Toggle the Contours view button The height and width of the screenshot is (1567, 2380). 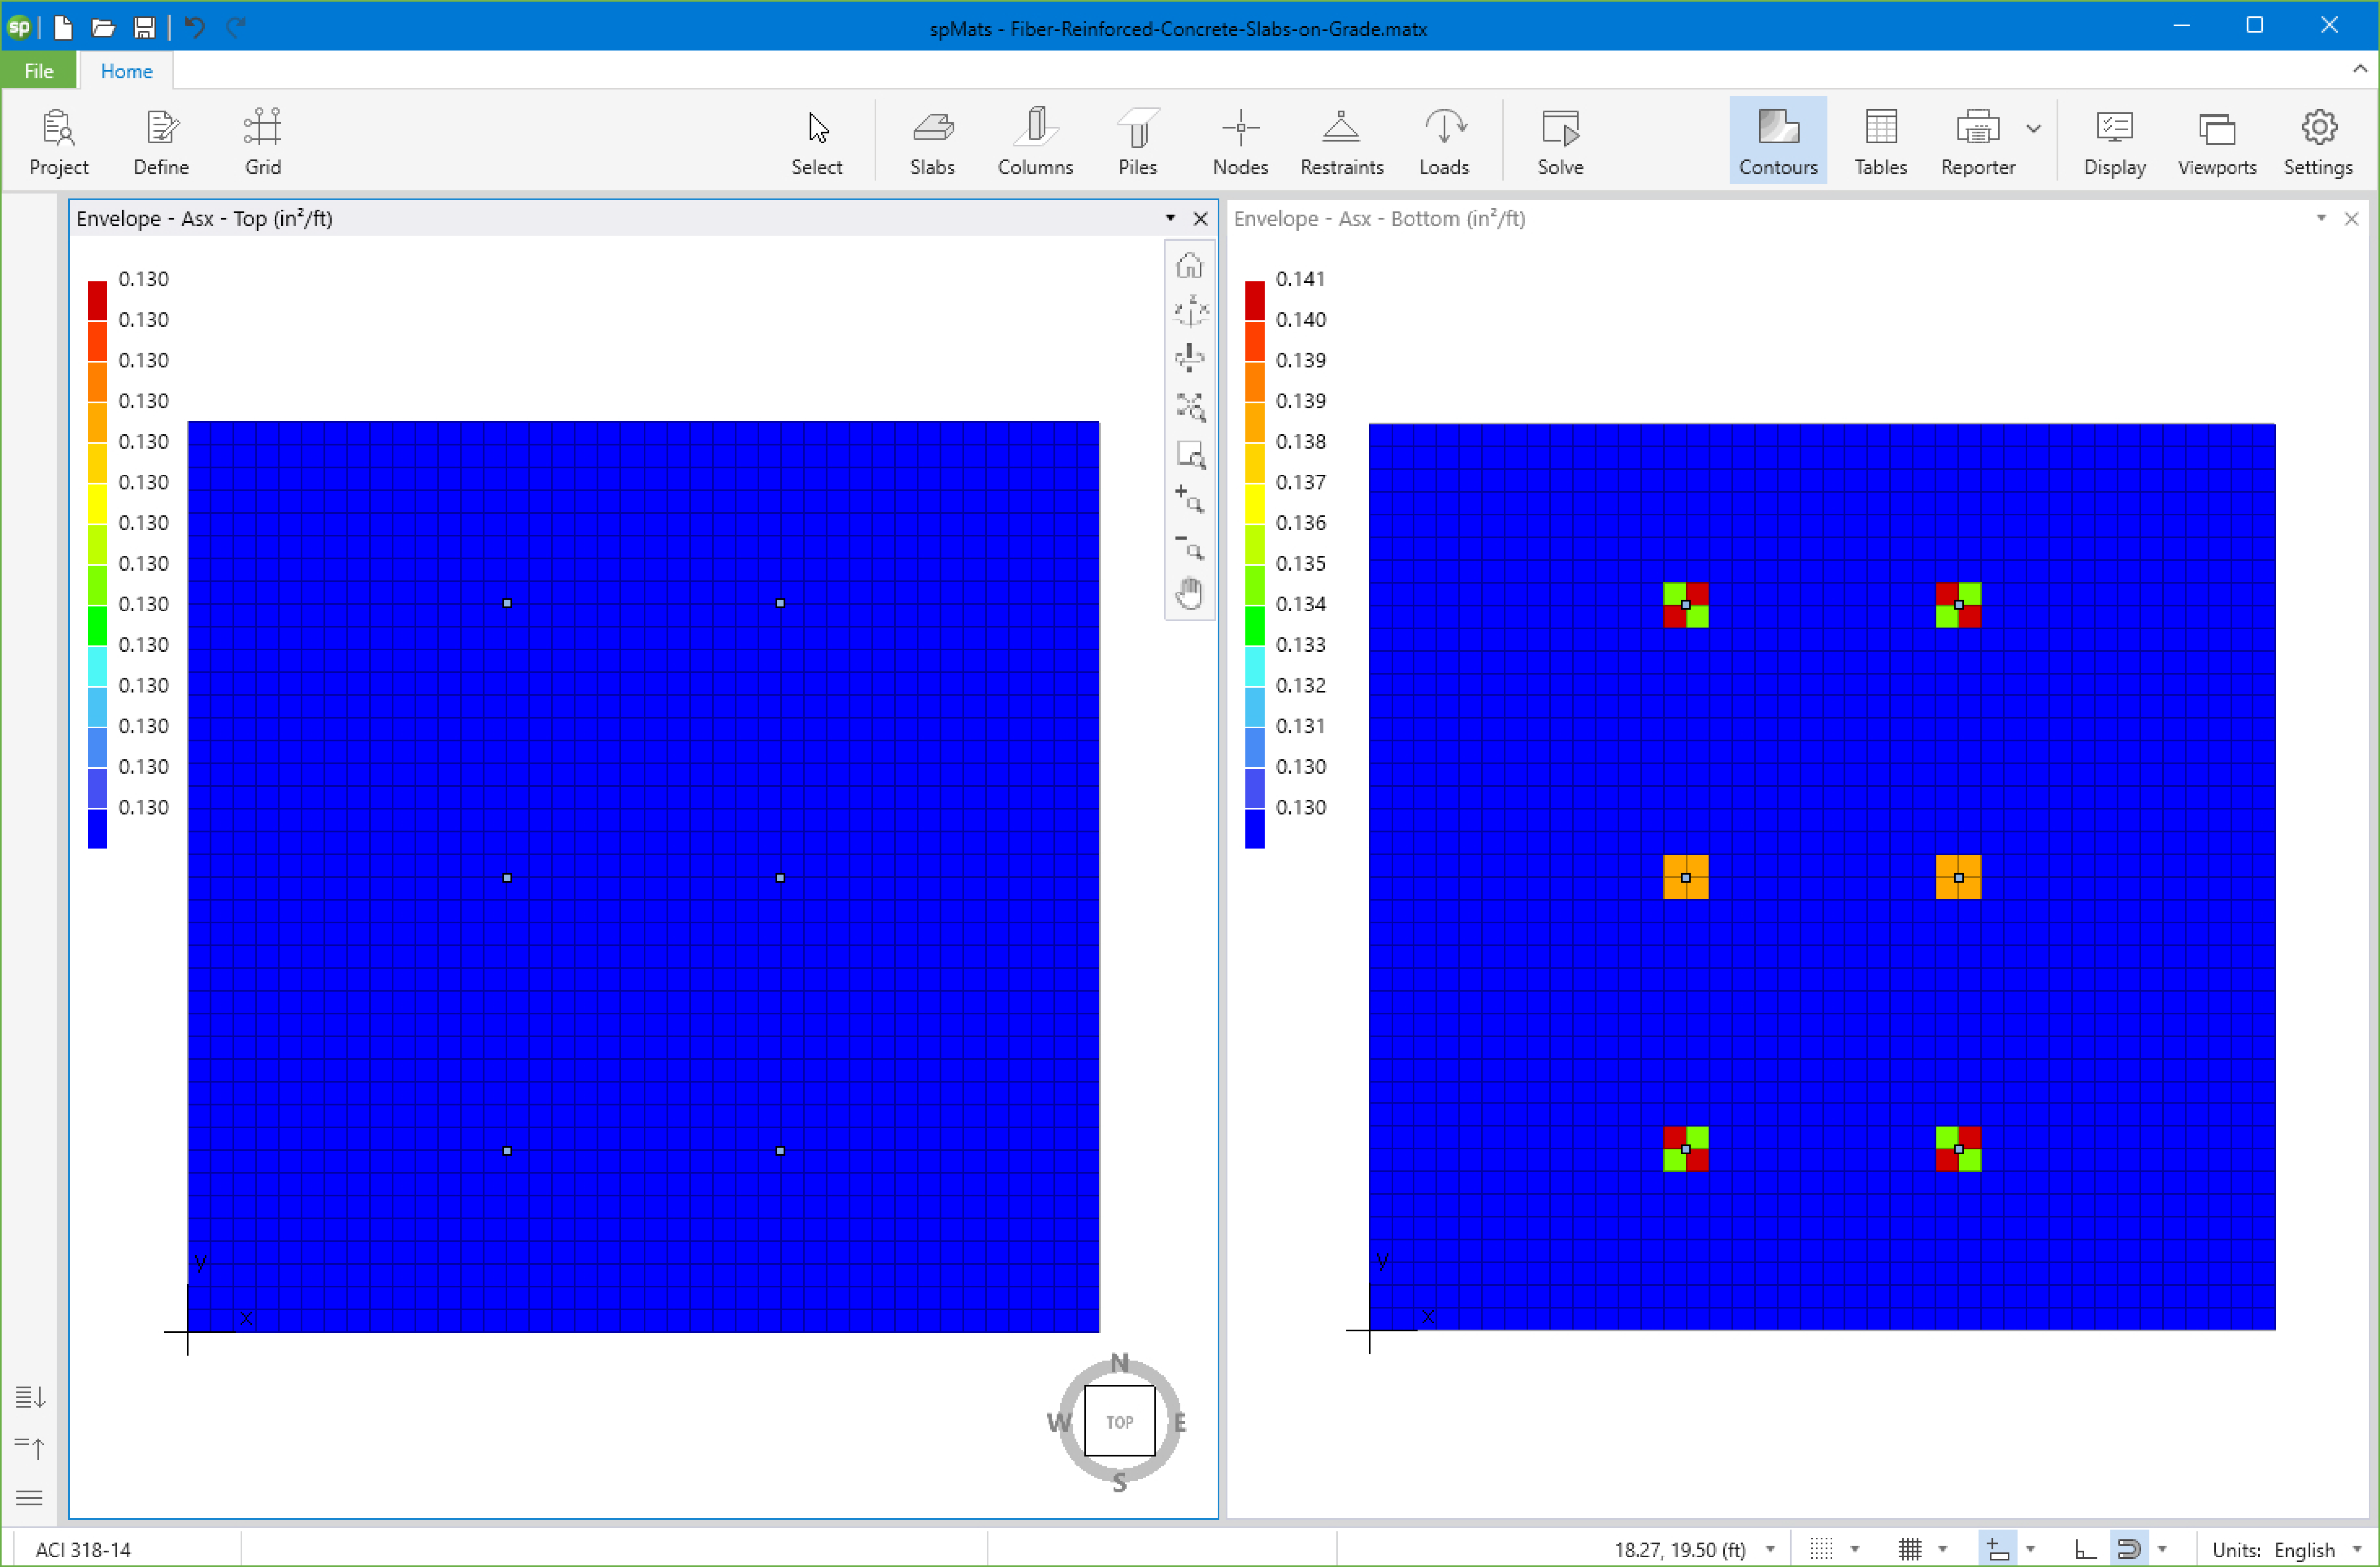click(x=1777, y=141)
